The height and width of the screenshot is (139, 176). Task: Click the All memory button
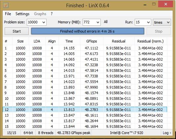[x=106, y=22]
